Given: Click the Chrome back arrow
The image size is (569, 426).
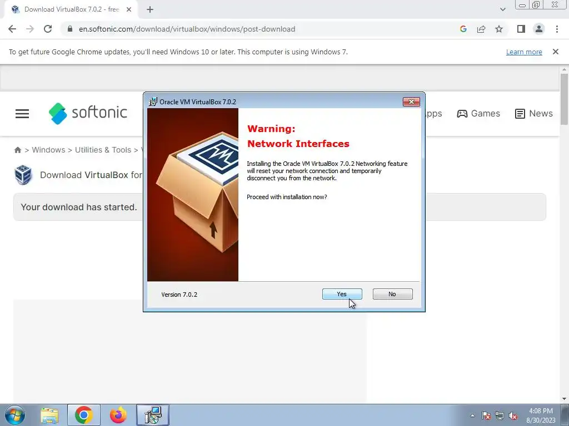Looking at the screenshot, I should point(12,29).
